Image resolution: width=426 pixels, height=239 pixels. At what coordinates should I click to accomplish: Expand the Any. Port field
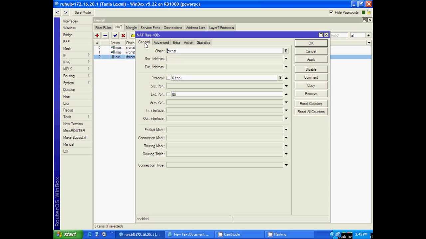point(286,102)
